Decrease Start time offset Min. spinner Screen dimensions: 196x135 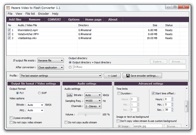[x=172, y=106]
